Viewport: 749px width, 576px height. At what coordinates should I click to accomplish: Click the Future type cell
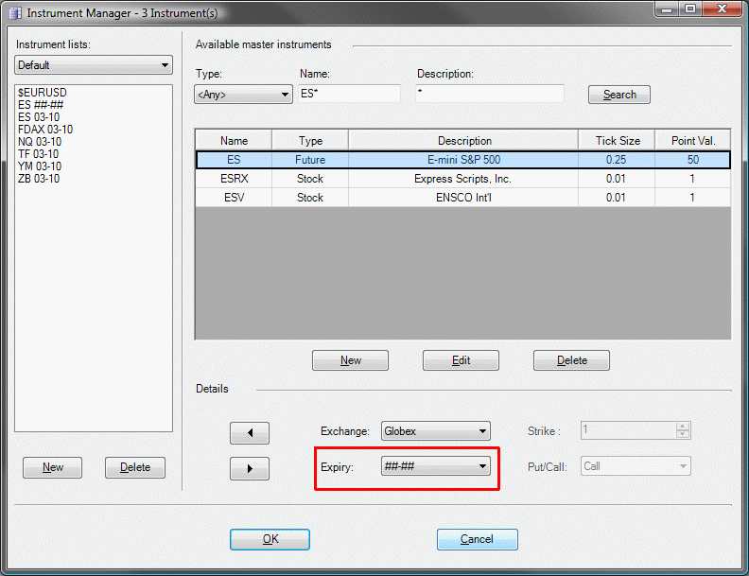(x=310, y=160)
